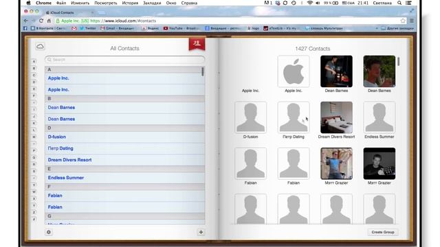The width and height of the screenshot is (440, 247).
Task: Click the Chrome address bar URL
Action: coord(123,21)
